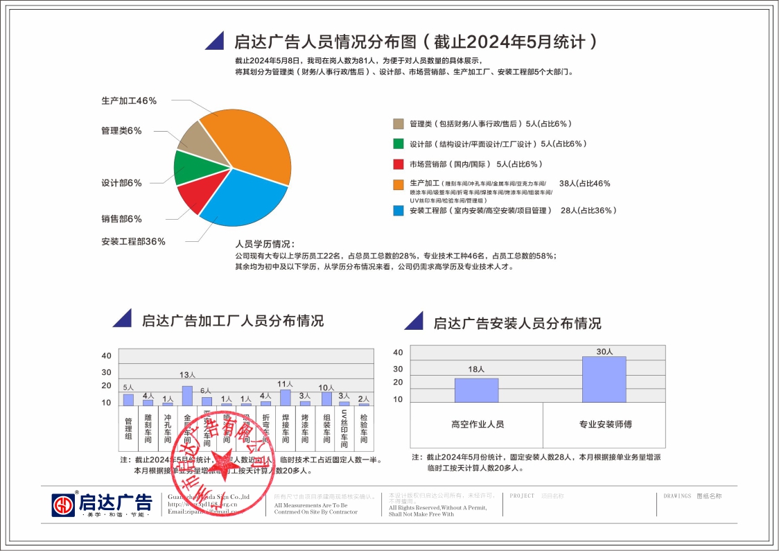Click the 管理组 category label
The height and width of the screenshot is (551, 779).
[129, 428]
